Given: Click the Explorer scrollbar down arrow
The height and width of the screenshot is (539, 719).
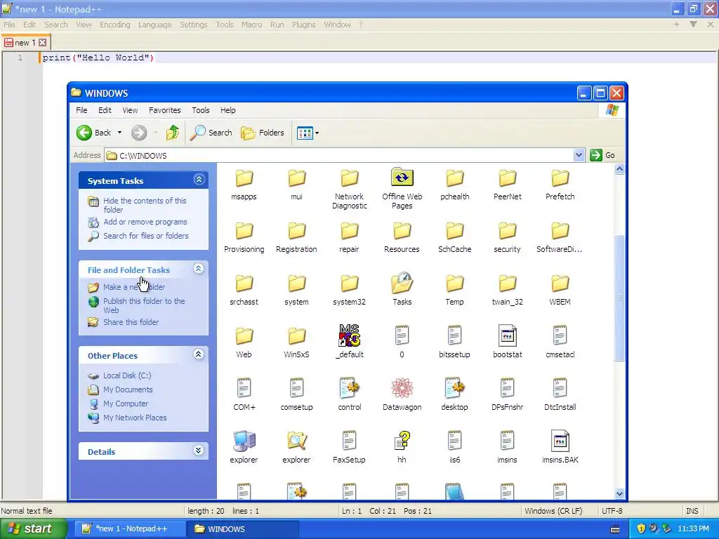Looking at the screenshot, I should pos(619,493).
